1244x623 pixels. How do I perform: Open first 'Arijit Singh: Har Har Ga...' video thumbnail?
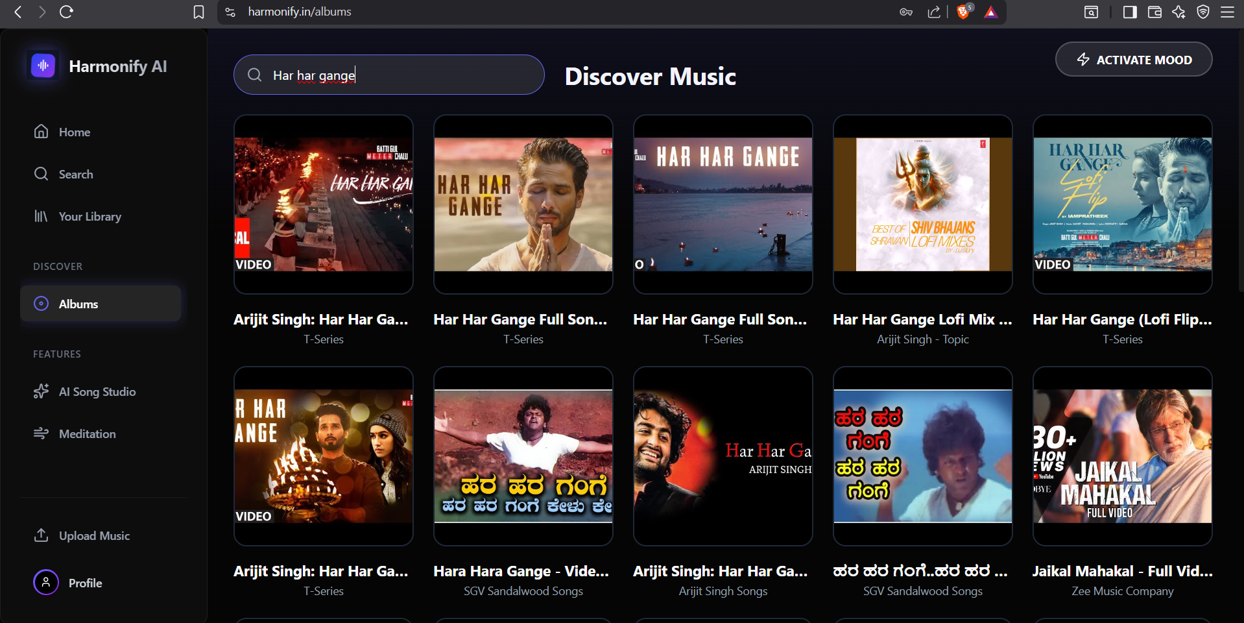tap(324, 204)
